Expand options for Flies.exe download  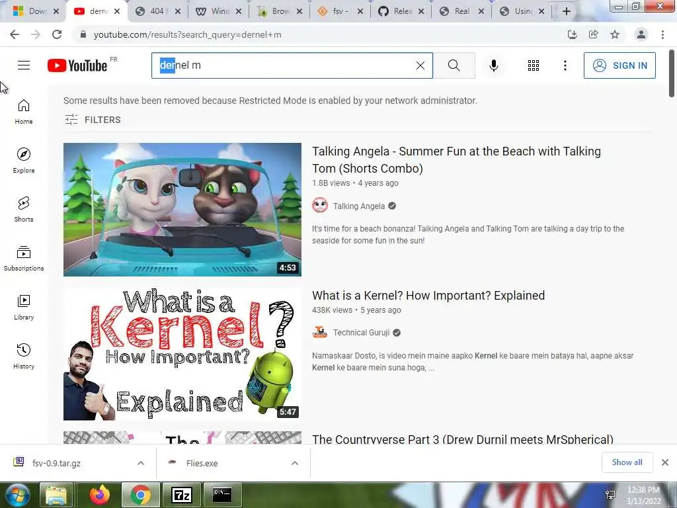[295, 463]
